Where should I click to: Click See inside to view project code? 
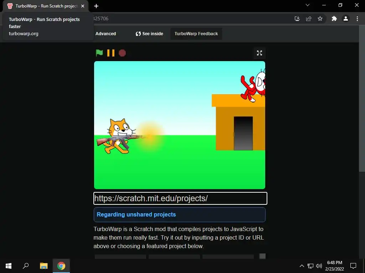point(149,34)
